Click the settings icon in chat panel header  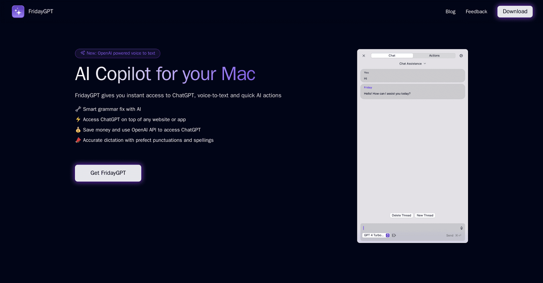pos(461,56)
